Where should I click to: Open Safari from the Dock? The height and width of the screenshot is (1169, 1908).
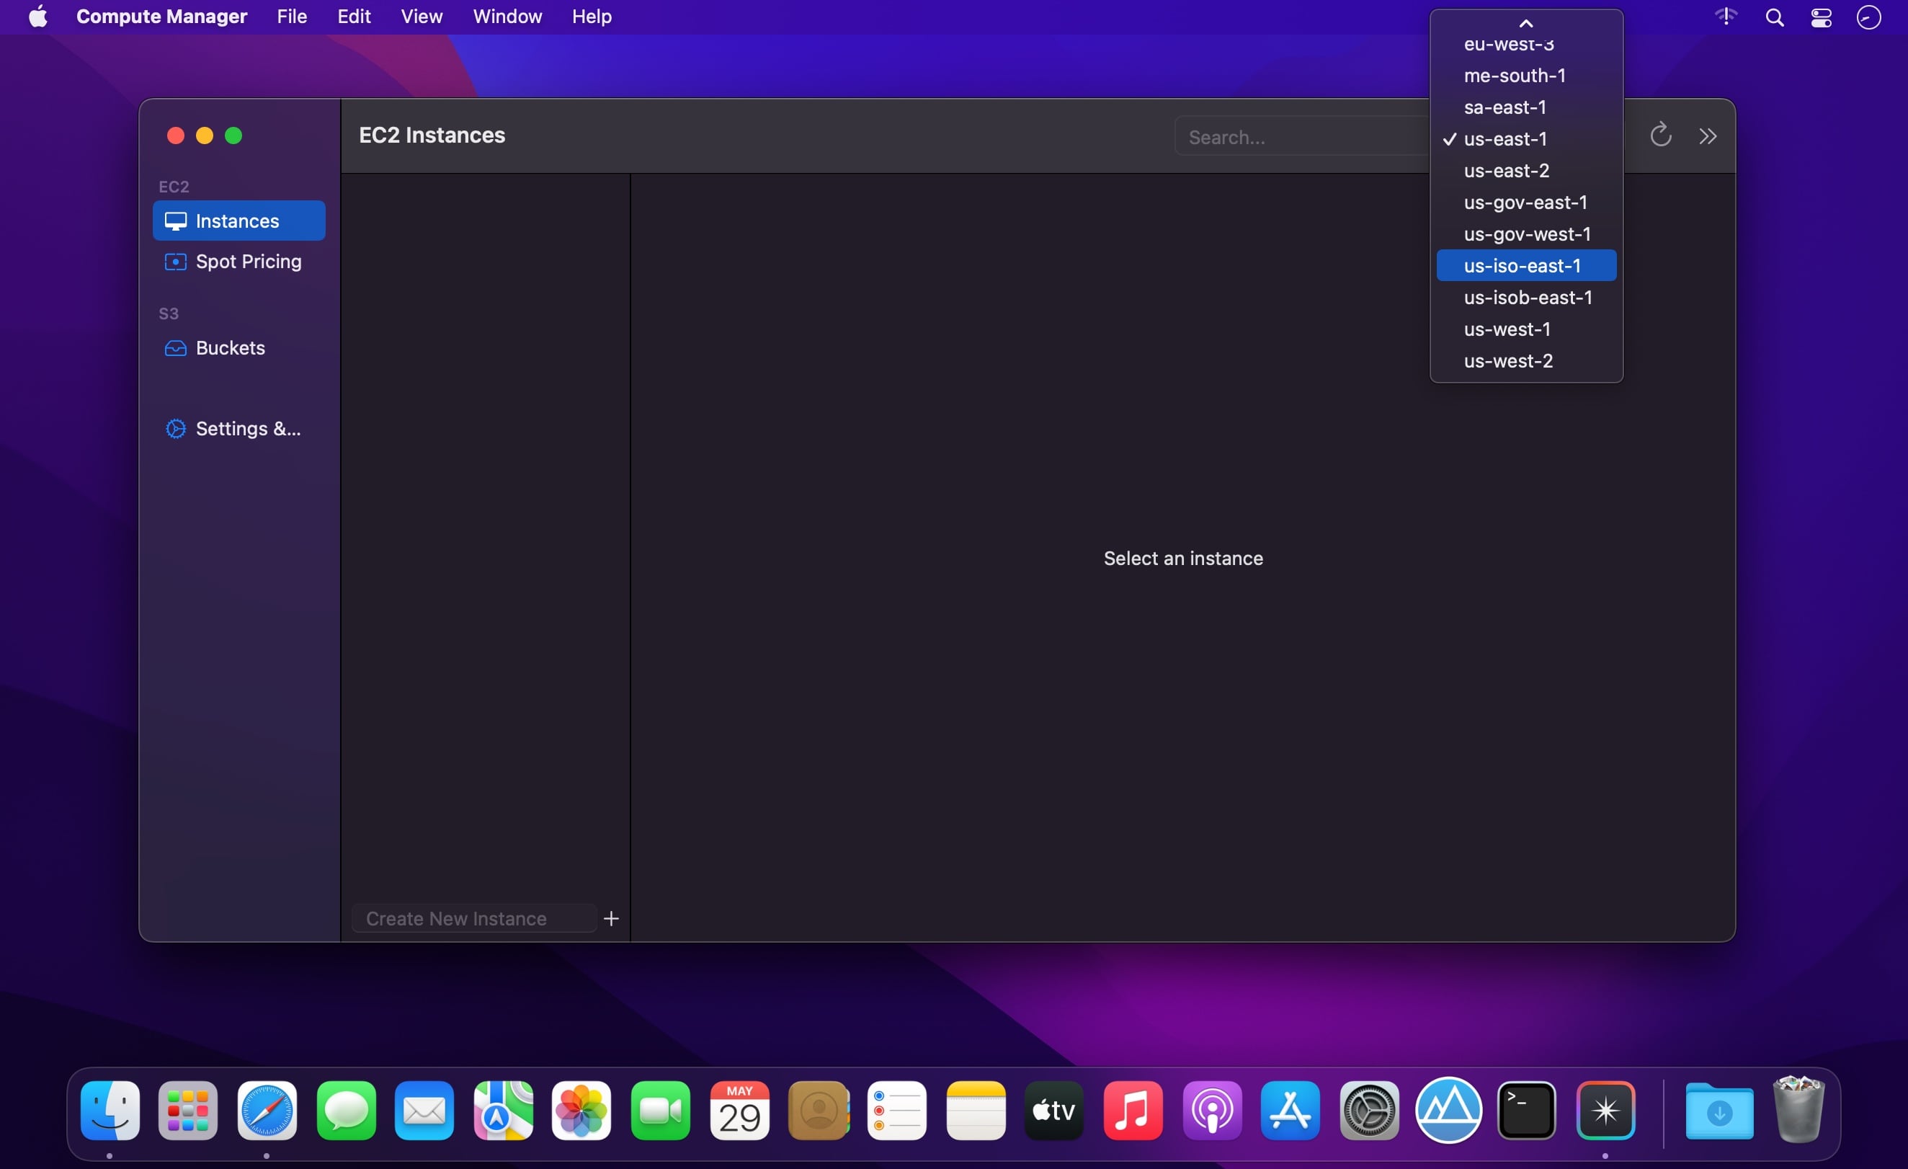(267, 1111)
